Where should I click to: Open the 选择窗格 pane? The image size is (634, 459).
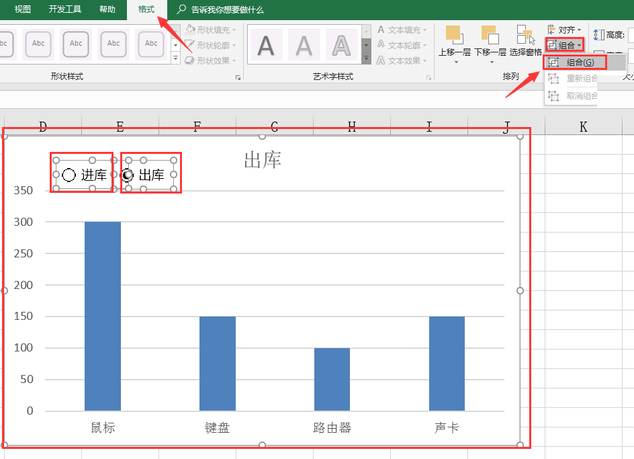pos(525,40)
